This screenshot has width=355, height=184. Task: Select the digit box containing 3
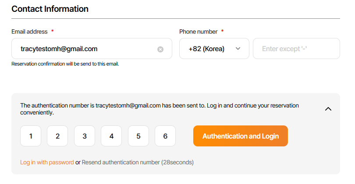(x=85, y=136)
